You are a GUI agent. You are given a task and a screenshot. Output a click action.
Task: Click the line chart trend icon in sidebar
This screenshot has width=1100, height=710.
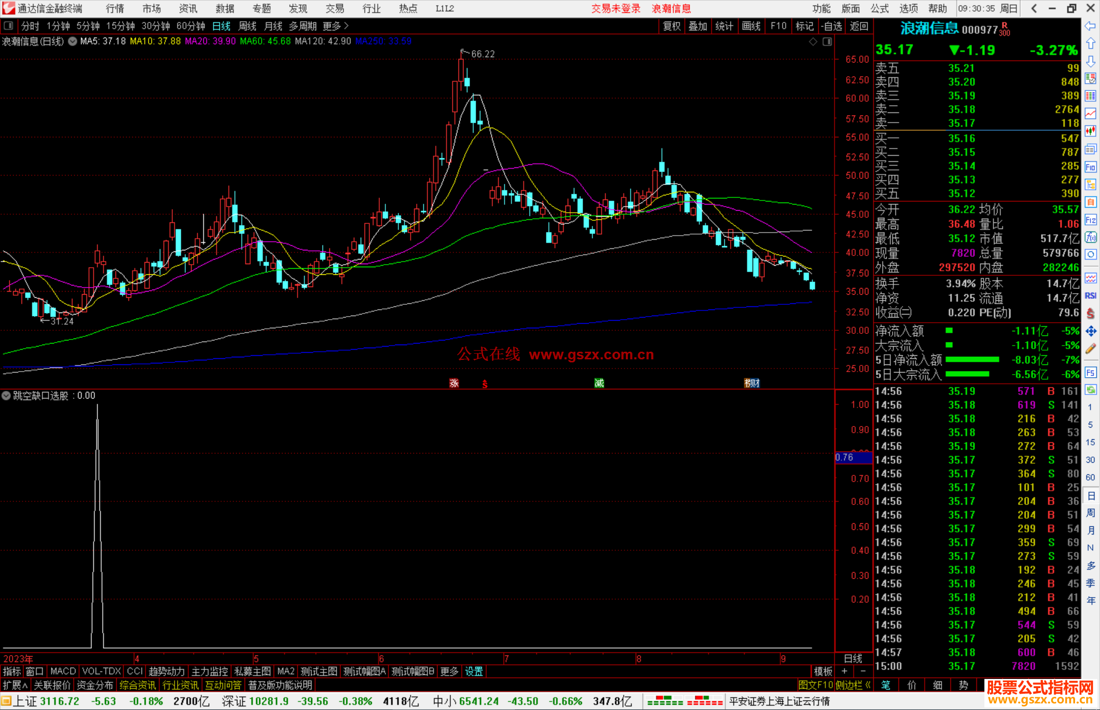click(1090, 113)
